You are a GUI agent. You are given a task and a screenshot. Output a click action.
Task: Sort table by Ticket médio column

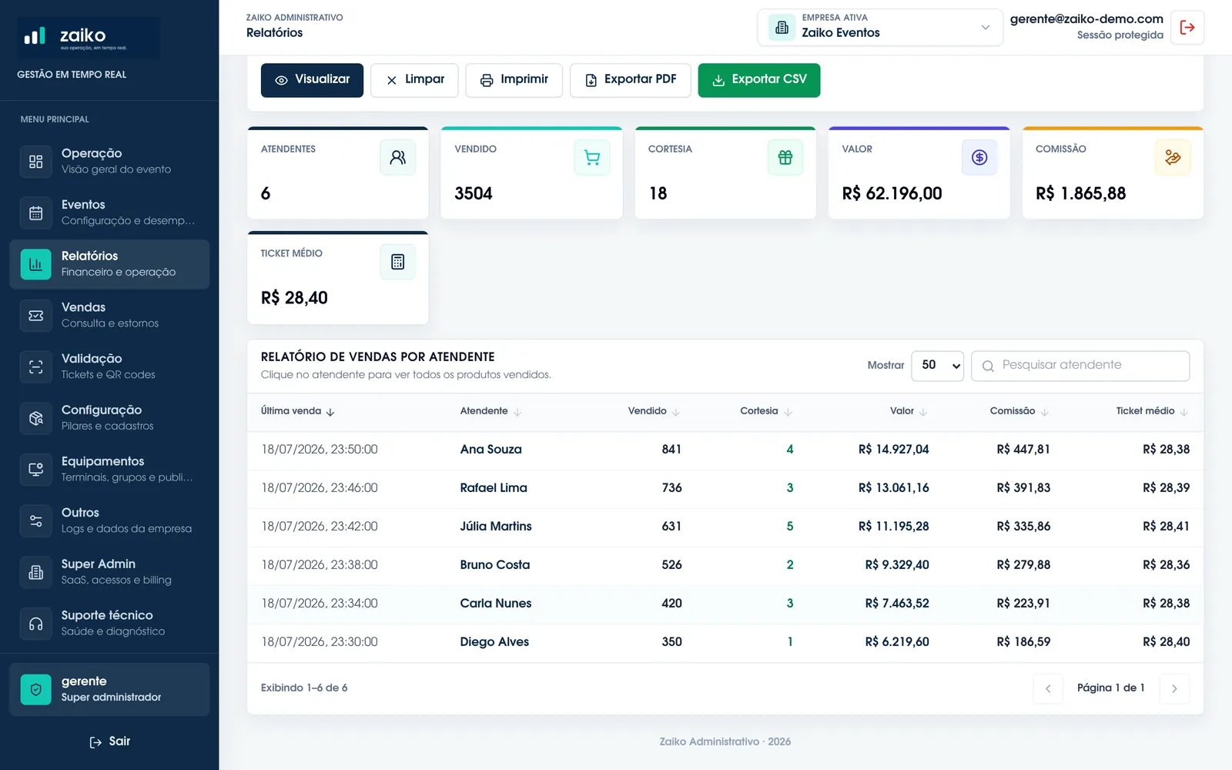tap(1153, 411)
